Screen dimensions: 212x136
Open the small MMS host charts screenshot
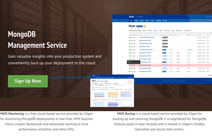[112, 91]
